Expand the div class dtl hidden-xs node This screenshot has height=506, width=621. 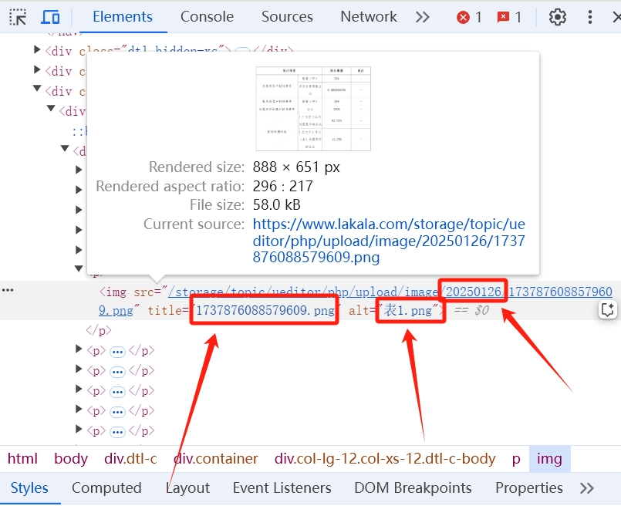pos(37,49)
